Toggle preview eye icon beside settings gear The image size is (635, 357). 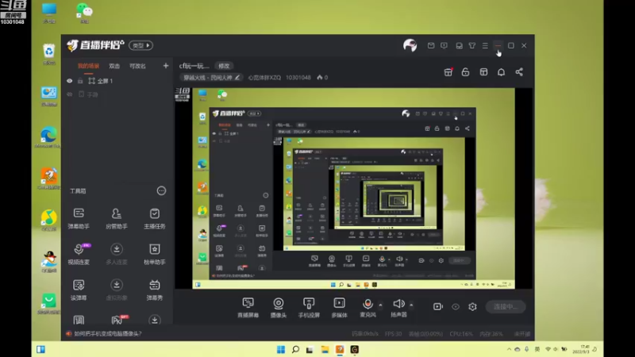coord(456,306)
